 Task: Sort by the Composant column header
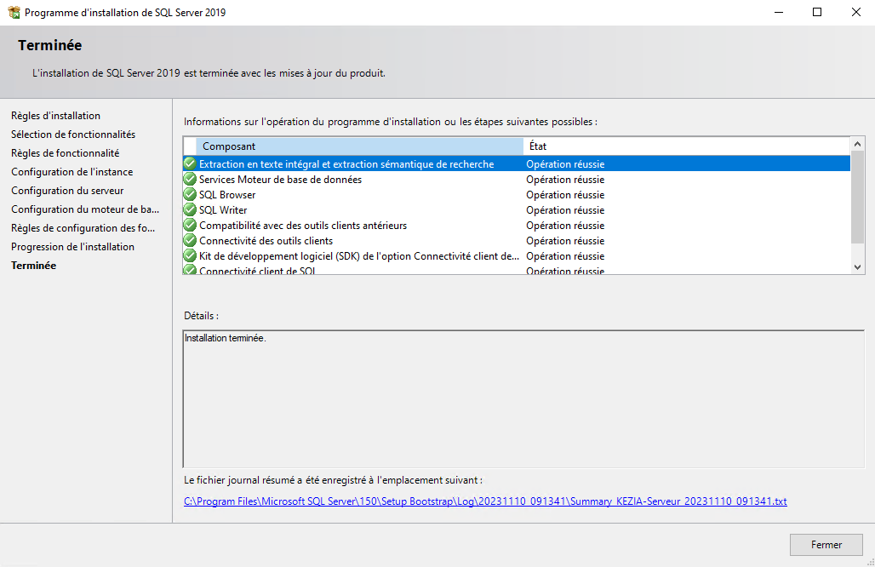point(358,146)
